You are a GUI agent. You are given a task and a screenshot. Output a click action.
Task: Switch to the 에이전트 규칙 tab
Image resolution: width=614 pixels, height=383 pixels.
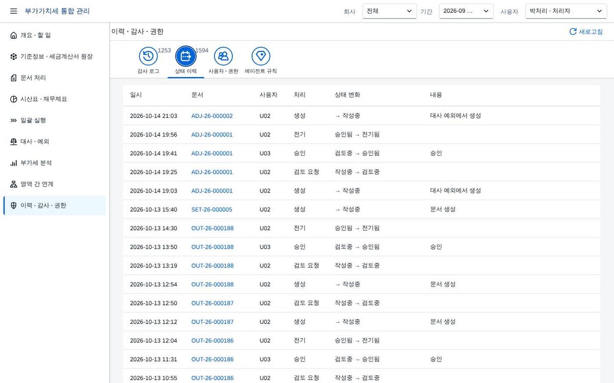[261, 60]
